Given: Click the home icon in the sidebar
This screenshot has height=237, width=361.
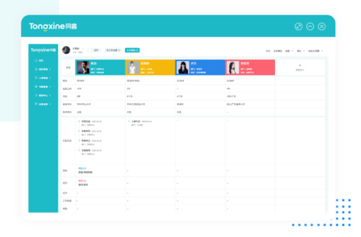Looking at the screenshot, I should tap(35, 60).
